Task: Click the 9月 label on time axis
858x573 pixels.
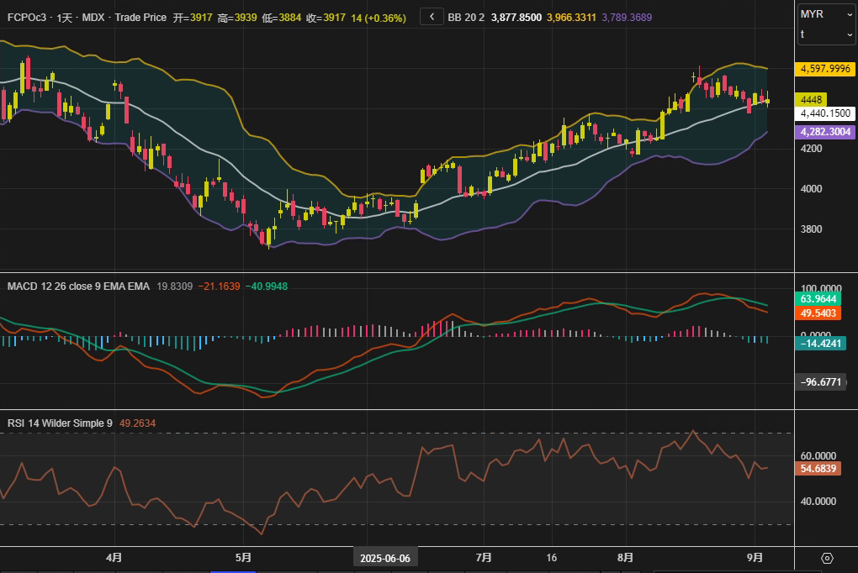Action: [755, 558]
